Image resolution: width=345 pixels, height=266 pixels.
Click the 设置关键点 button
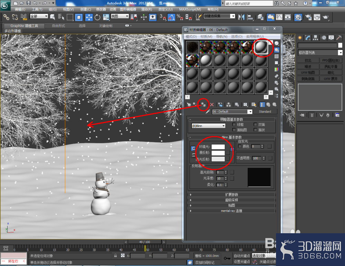tap(242, 262)
